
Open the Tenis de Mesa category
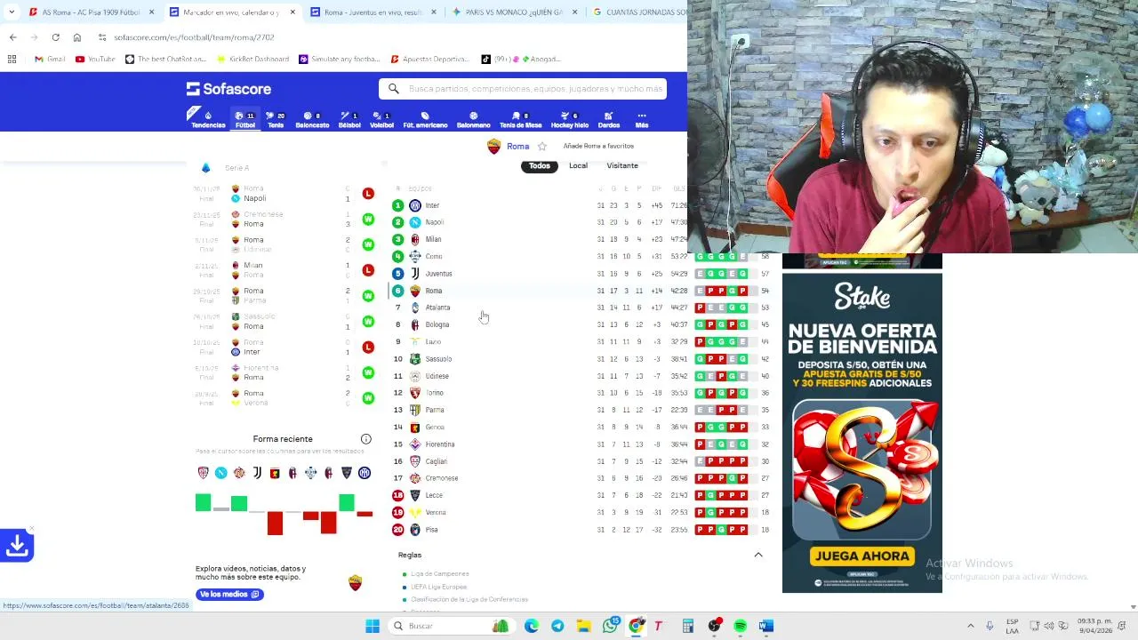(x=520, y=119)
